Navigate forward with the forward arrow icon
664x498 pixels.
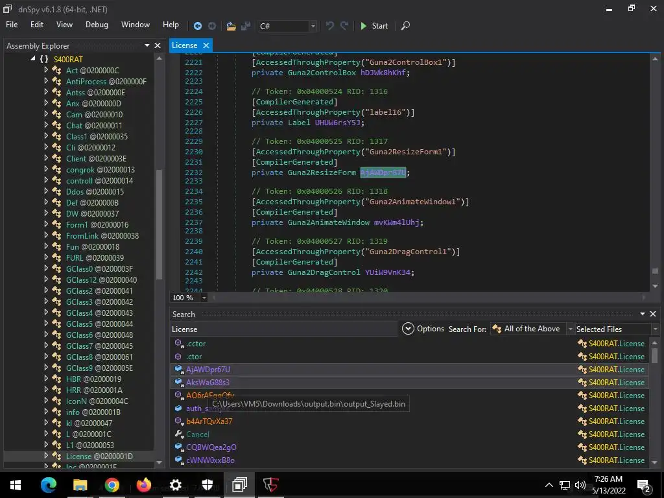[x=212, y=26]
